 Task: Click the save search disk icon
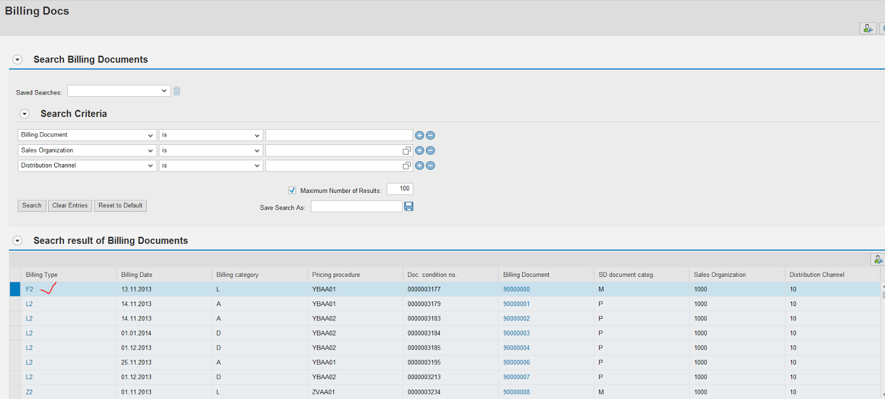click(x=409, y=206)
